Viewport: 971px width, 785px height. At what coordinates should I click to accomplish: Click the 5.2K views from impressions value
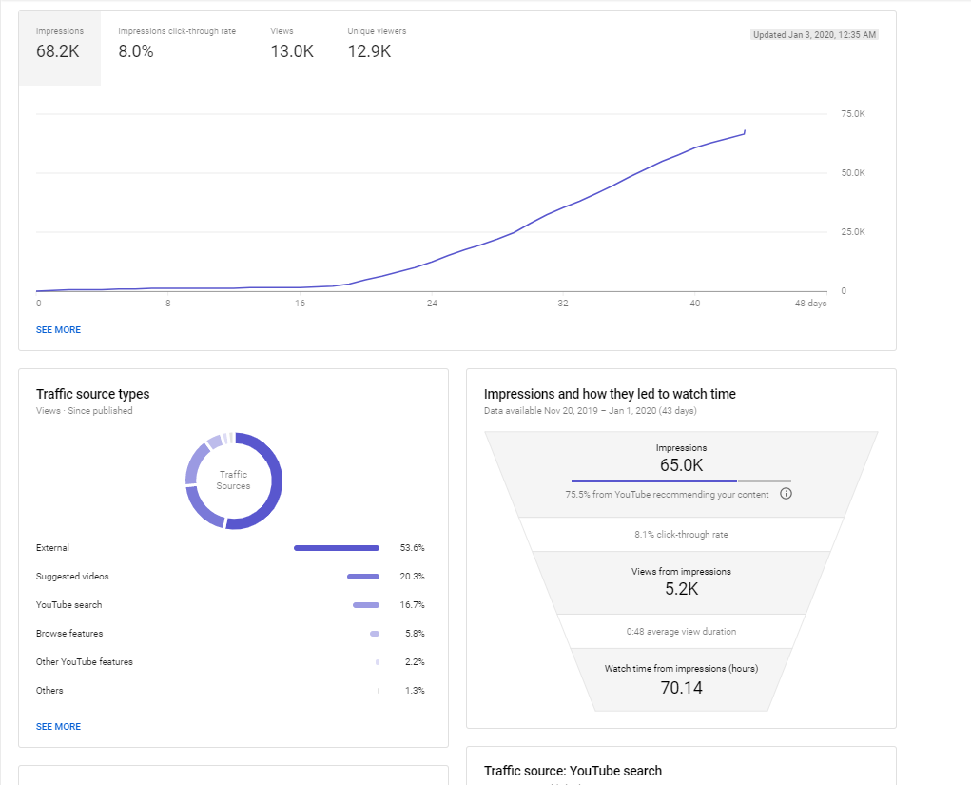[681, 589]
